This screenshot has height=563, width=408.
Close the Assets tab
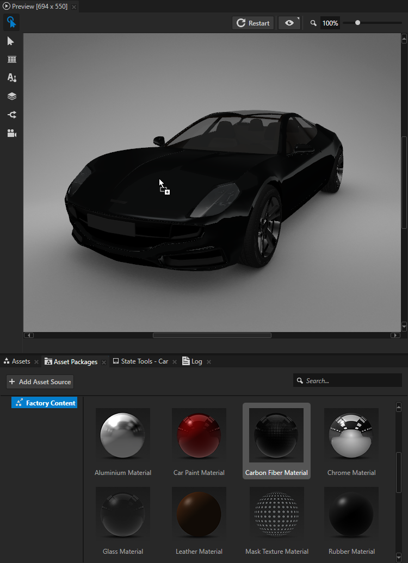click(x=36, y=362)
